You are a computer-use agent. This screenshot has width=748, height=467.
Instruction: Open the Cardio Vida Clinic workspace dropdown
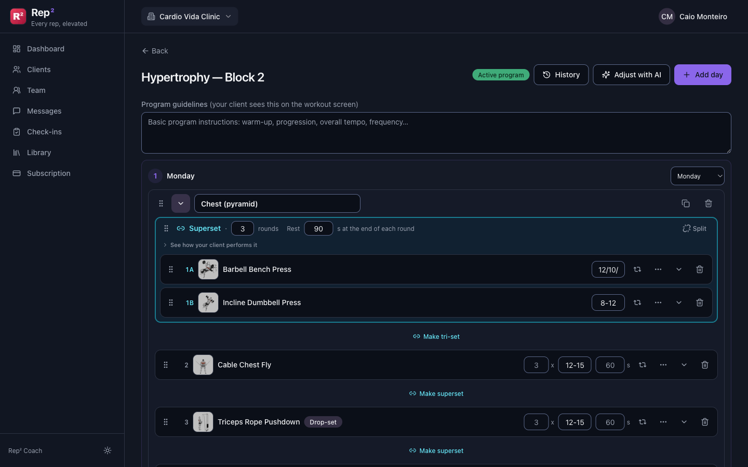pyautogui.click(x=190, y=17)
